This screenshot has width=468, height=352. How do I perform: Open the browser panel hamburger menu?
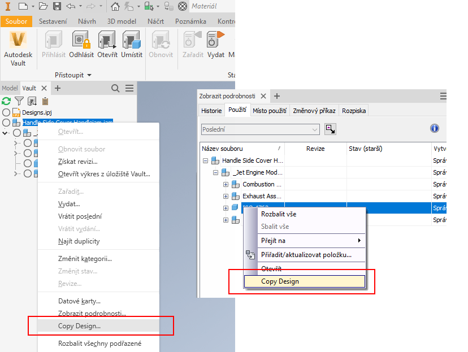pos(129,88)
